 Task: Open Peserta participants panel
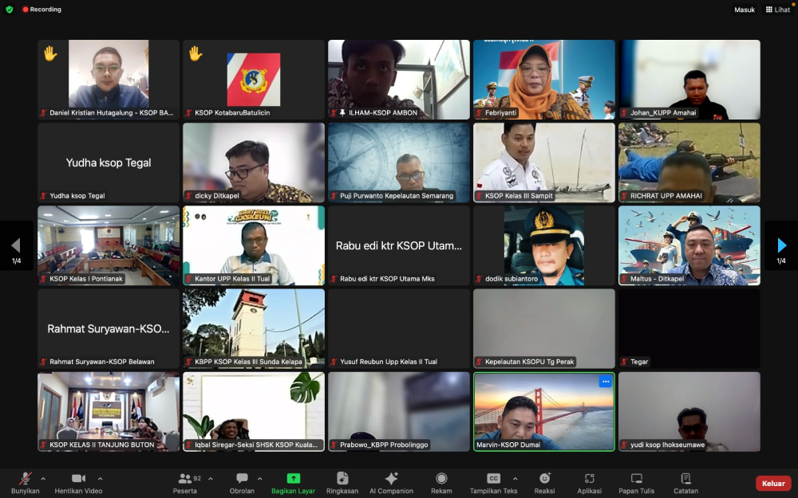click(x=185, y=483)
